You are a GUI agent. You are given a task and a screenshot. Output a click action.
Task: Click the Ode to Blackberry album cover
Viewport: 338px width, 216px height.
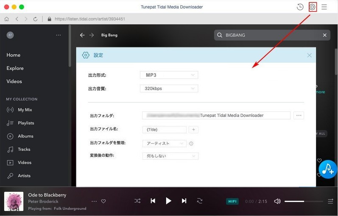click(x=14, y=201)
